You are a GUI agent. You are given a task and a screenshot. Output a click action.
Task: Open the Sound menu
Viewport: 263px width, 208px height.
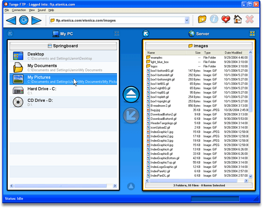[42, 10]
